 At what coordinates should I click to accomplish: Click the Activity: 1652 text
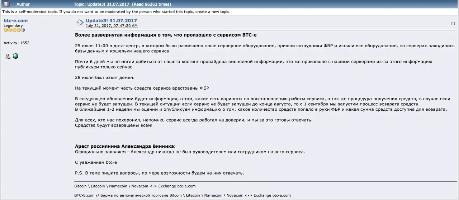16,43
